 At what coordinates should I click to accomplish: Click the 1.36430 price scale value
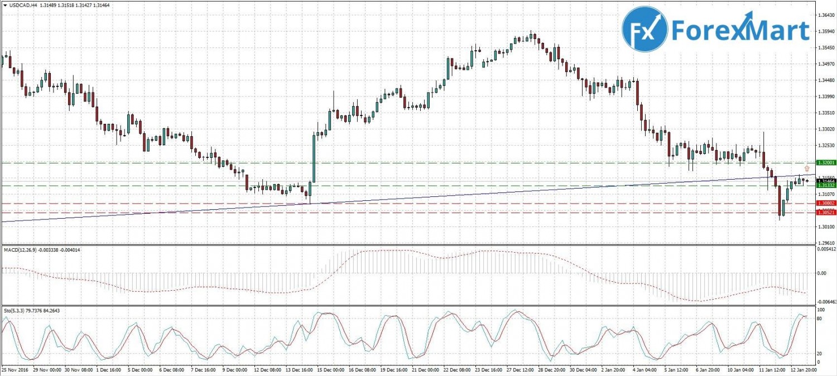pos(825,16)
